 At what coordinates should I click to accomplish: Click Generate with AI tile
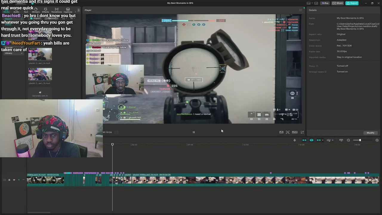pos(40,94)
